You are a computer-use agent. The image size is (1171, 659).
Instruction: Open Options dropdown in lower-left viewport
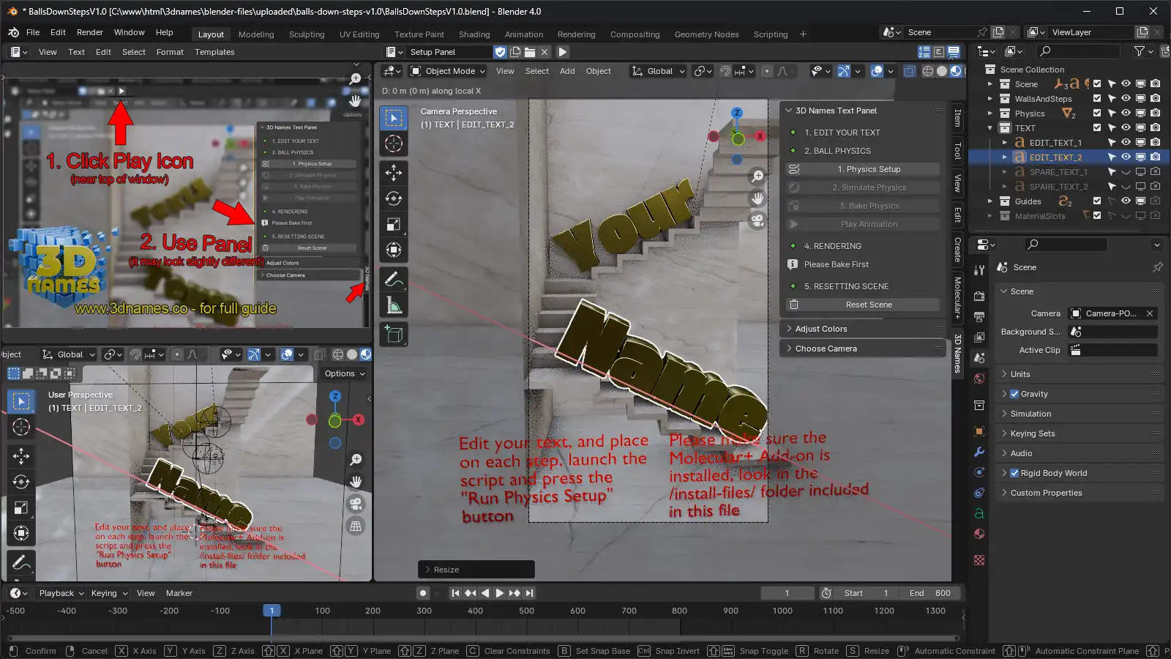pos(345,373)
